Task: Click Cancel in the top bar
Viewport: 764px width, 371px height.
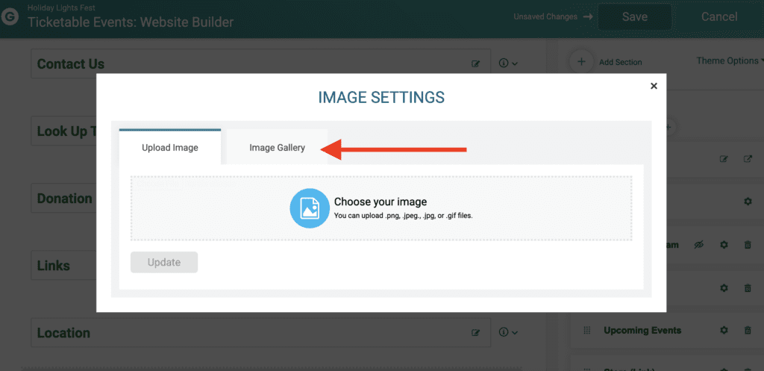Action: (x=719, y=17)
